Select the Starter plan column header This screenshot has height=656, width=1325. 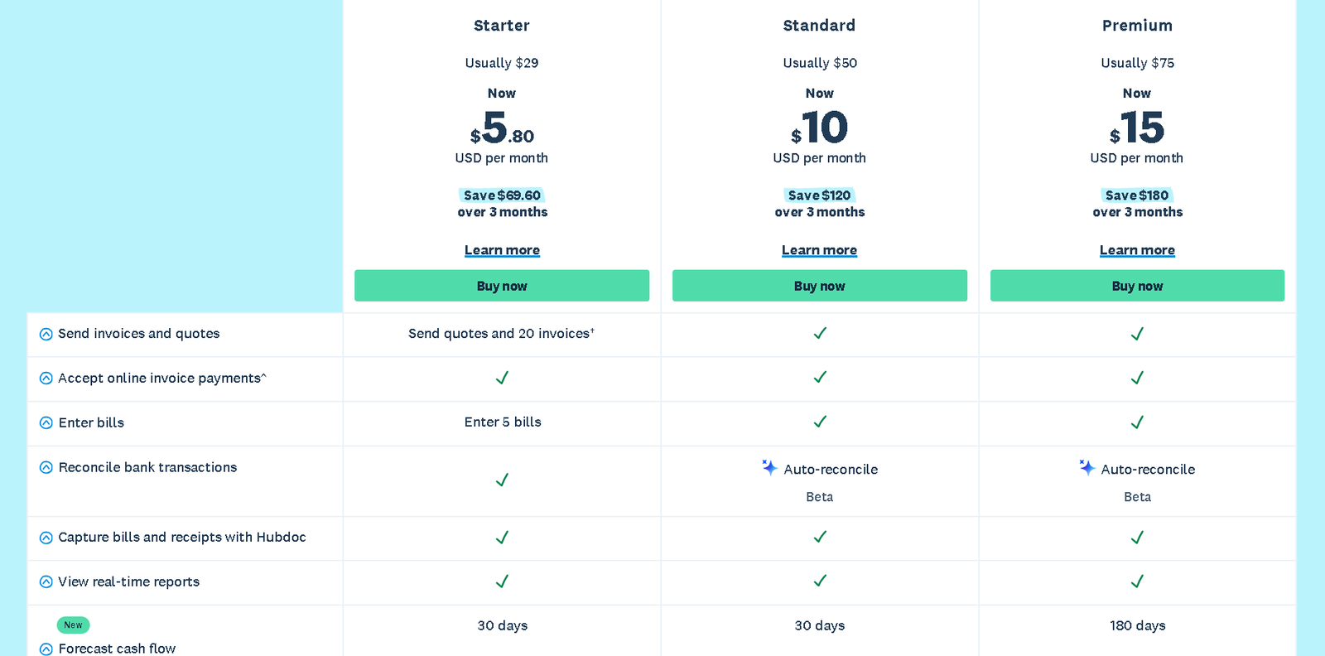pyautogui.click(x=502, y=26)
